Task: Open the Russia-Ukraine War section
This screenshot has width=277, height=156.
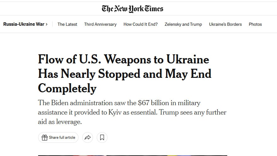Action: point(24,24)
